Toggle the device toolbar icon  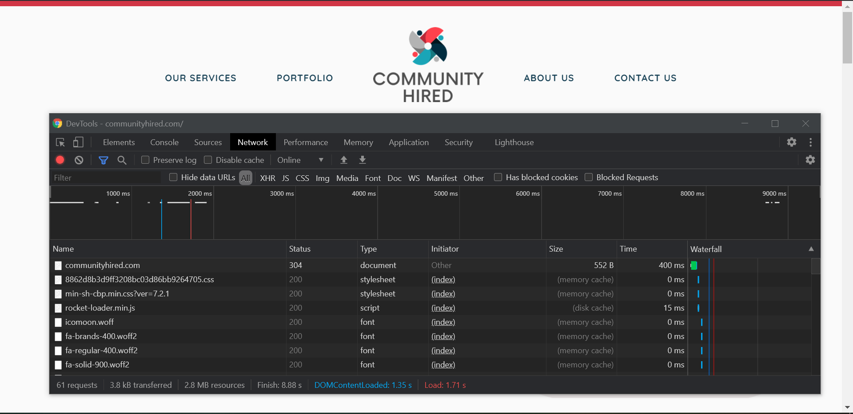78,142
